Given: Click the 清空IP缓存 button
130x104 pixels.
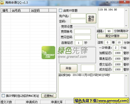Looking at the screenshot, I should click(x=112, y=36).
